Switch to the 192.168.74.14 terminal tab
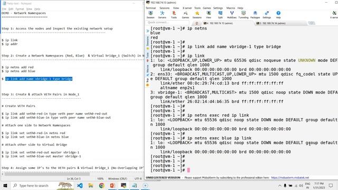The width and height of the screenshot is (338, 190). [280, 23]
